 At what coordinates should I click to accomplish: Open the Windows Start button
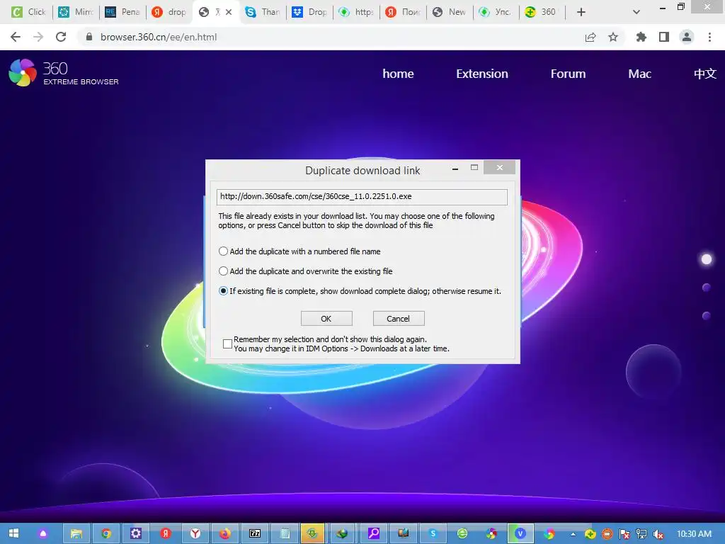tap(13, 533)
